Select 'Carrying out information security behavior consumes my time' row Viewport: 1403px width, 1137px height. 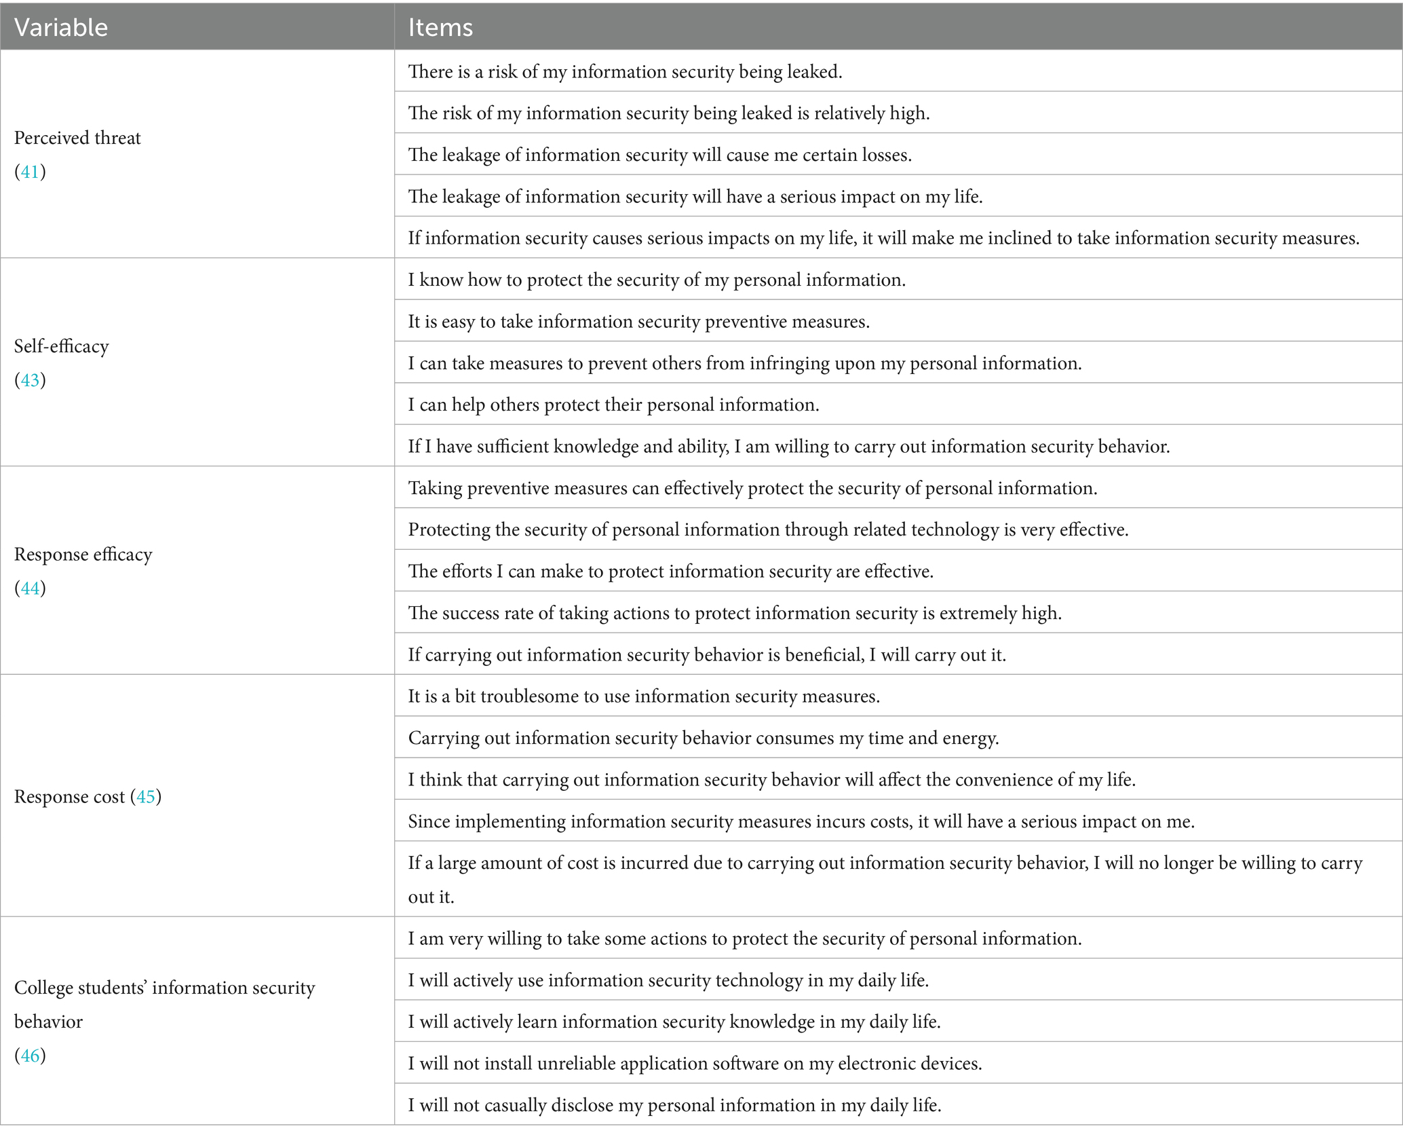[703, 738]
